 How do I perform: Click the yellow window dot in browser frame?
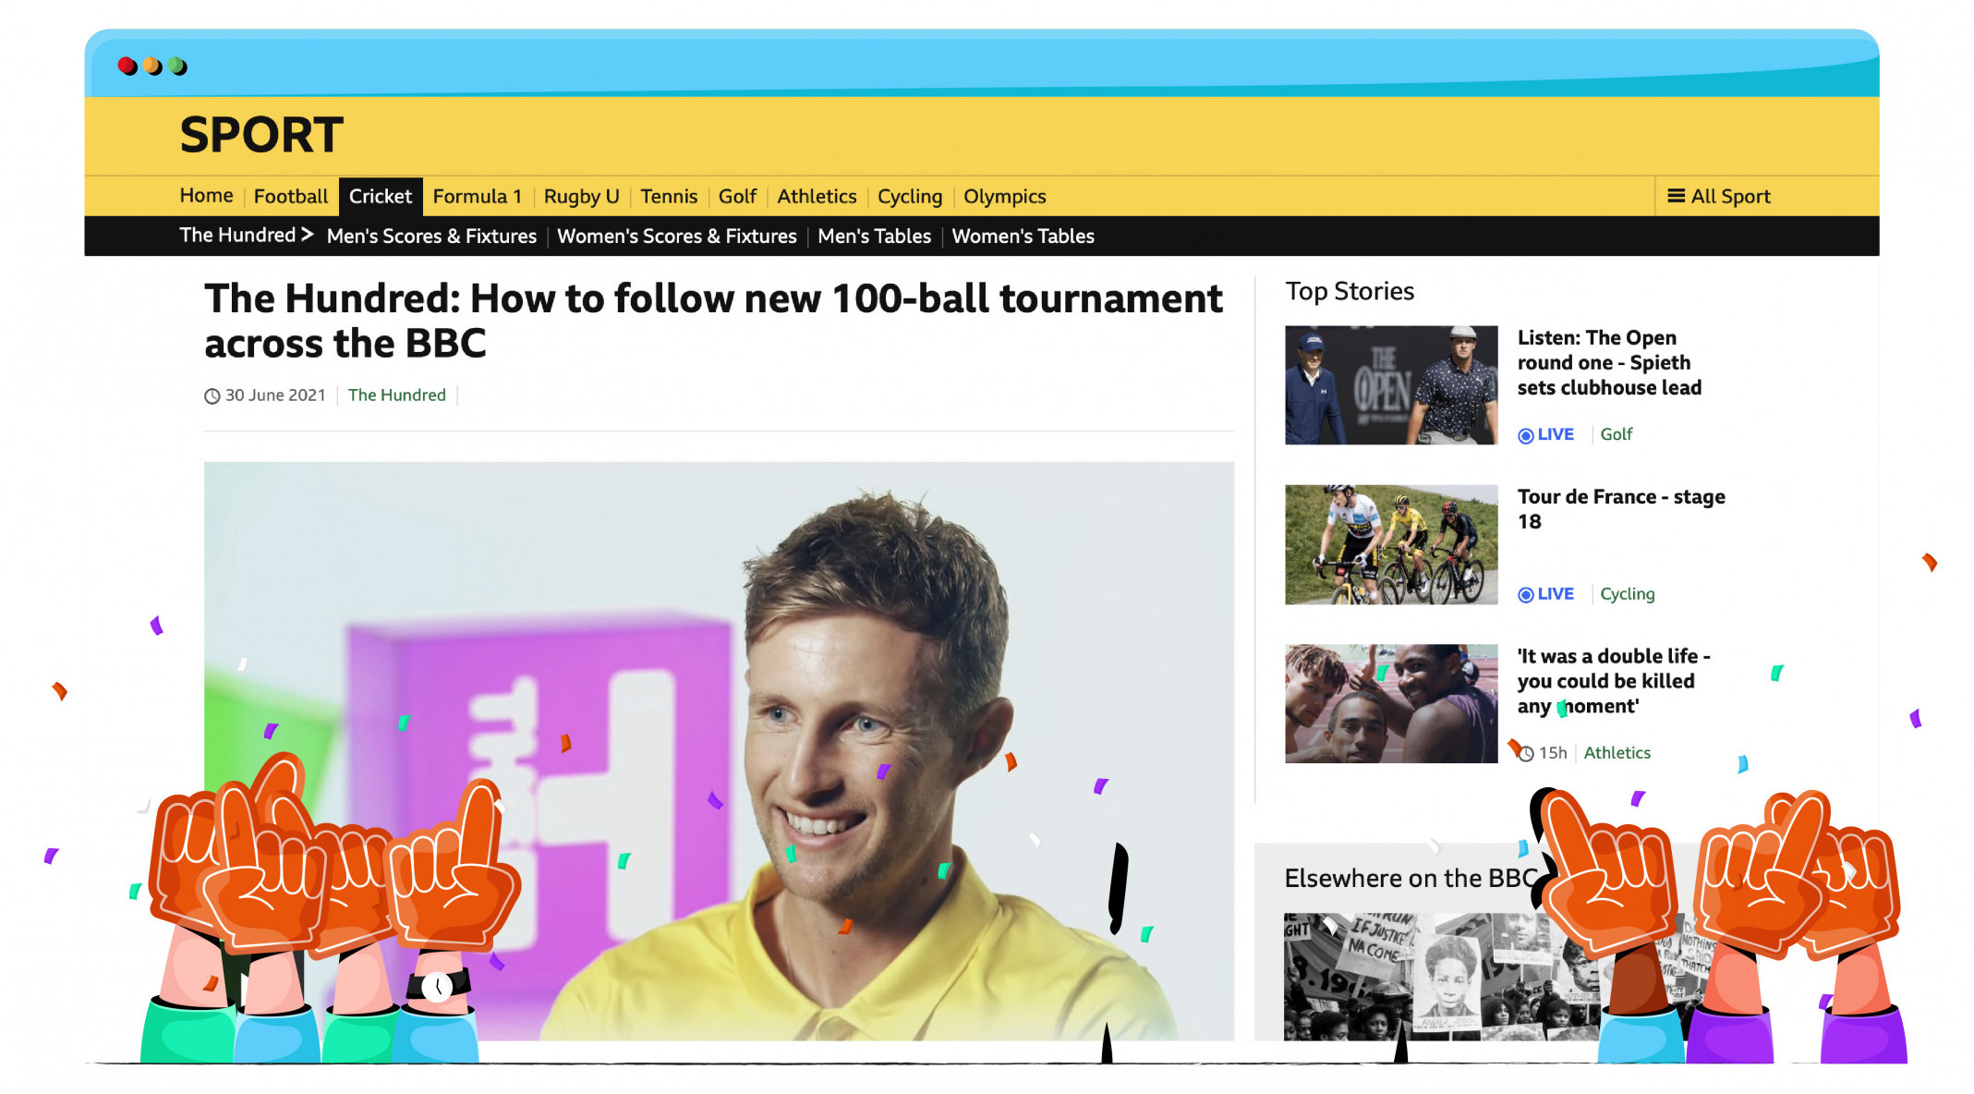point(152,66)
